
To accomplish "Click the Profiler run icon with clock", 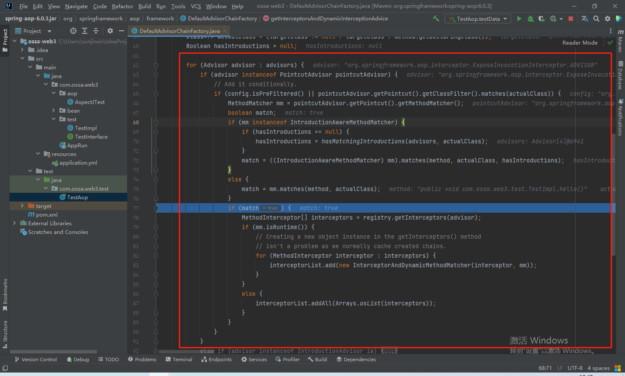I will (553, 19).
